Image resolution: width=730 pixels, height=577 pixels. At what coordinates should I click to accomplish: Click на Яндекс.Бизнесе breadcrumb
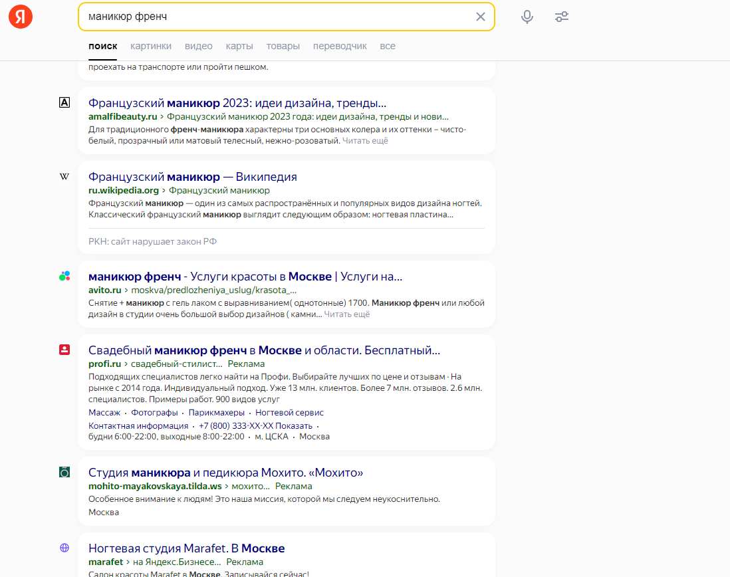pos(177,562)
